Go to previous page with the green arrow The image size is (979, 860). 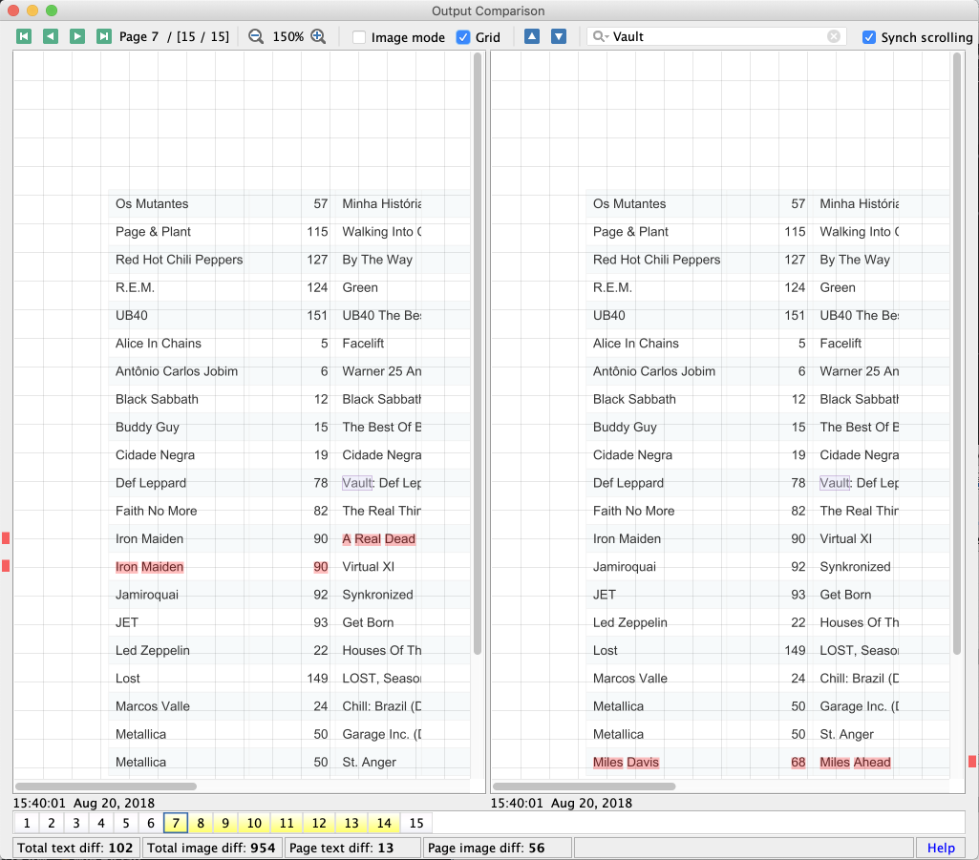pyautogui.click(x=51, y=36)
